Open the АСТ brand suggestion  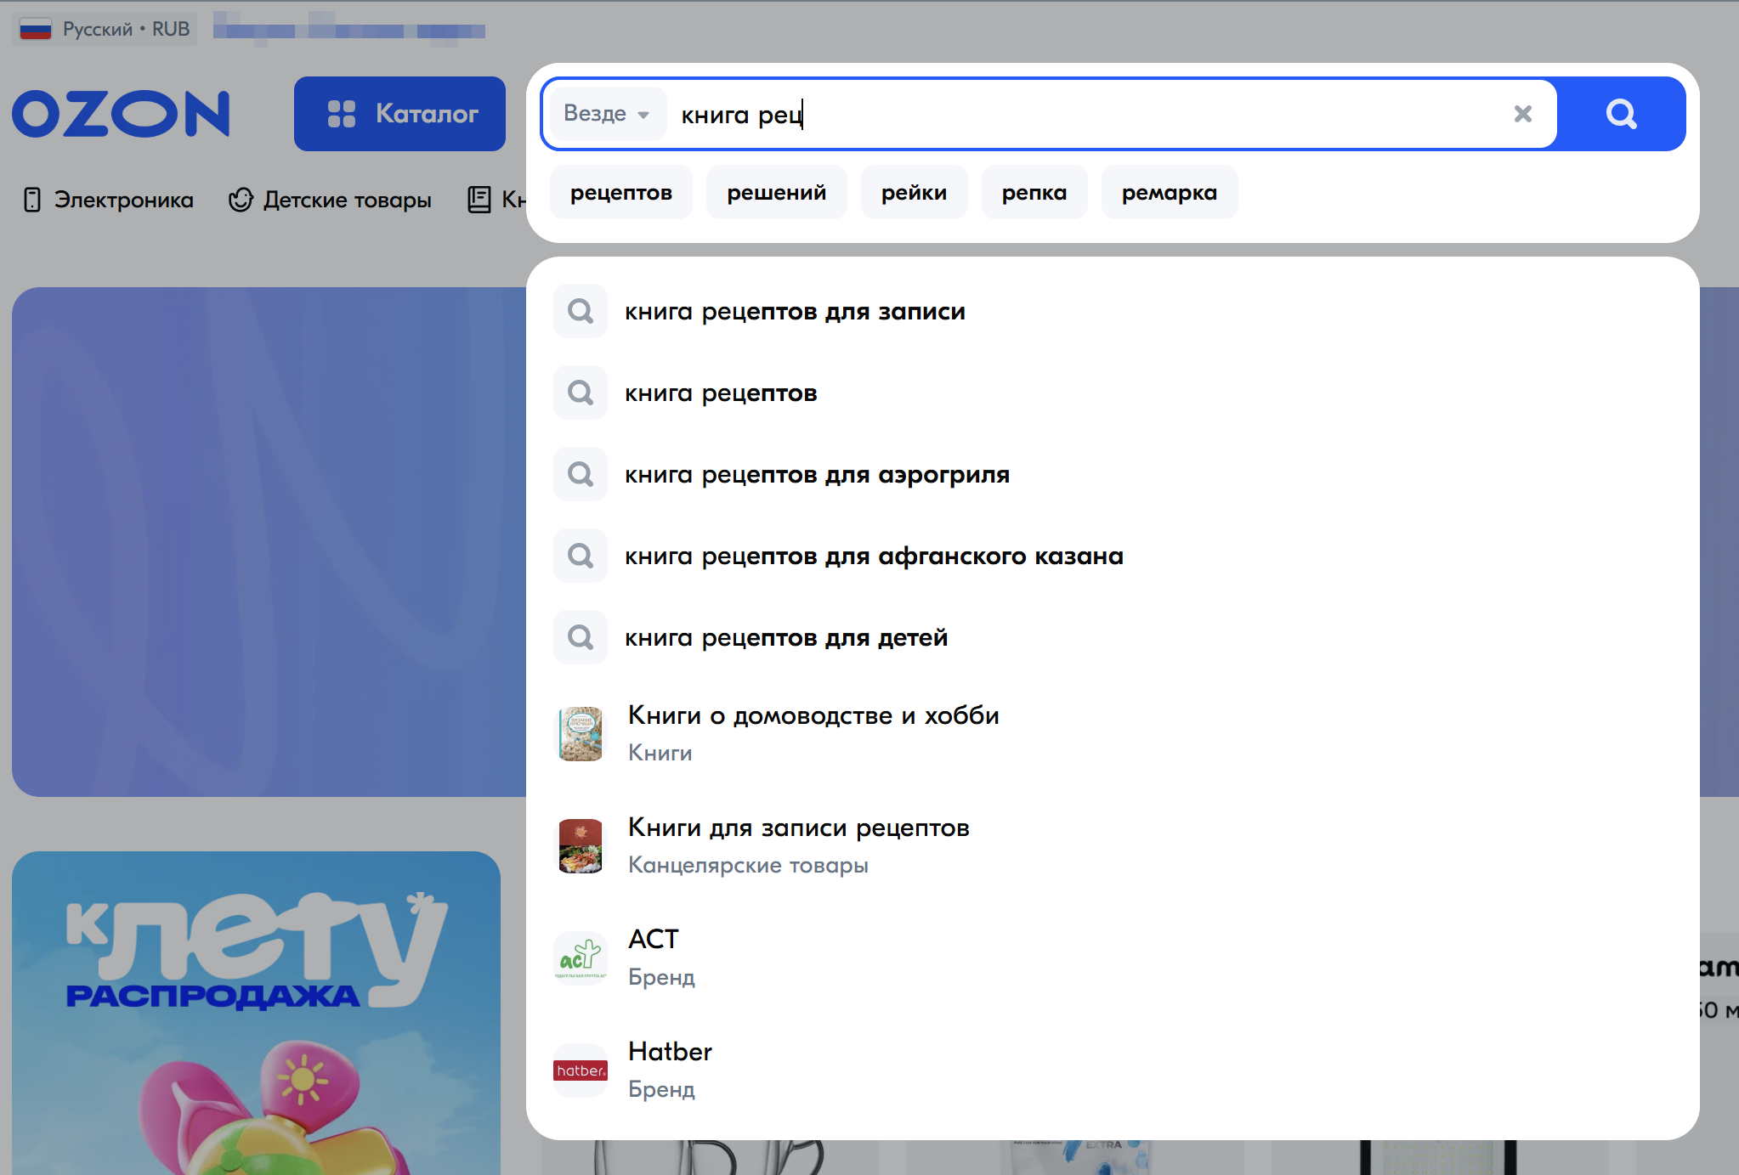point(1113,958)
